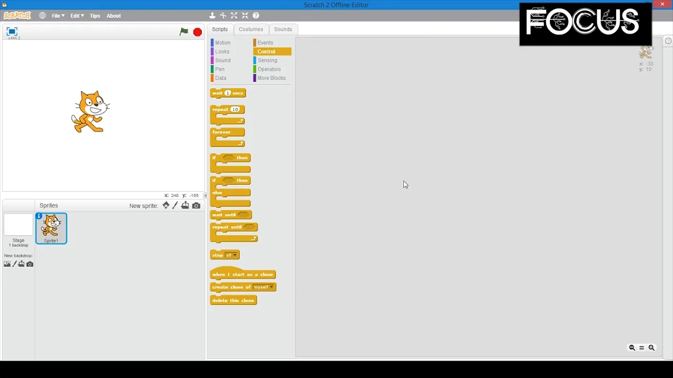Screen dimensions: 673x378
Task: Upload backdrop from file icon
Action: pyautogui.click(x=22, y=264)
